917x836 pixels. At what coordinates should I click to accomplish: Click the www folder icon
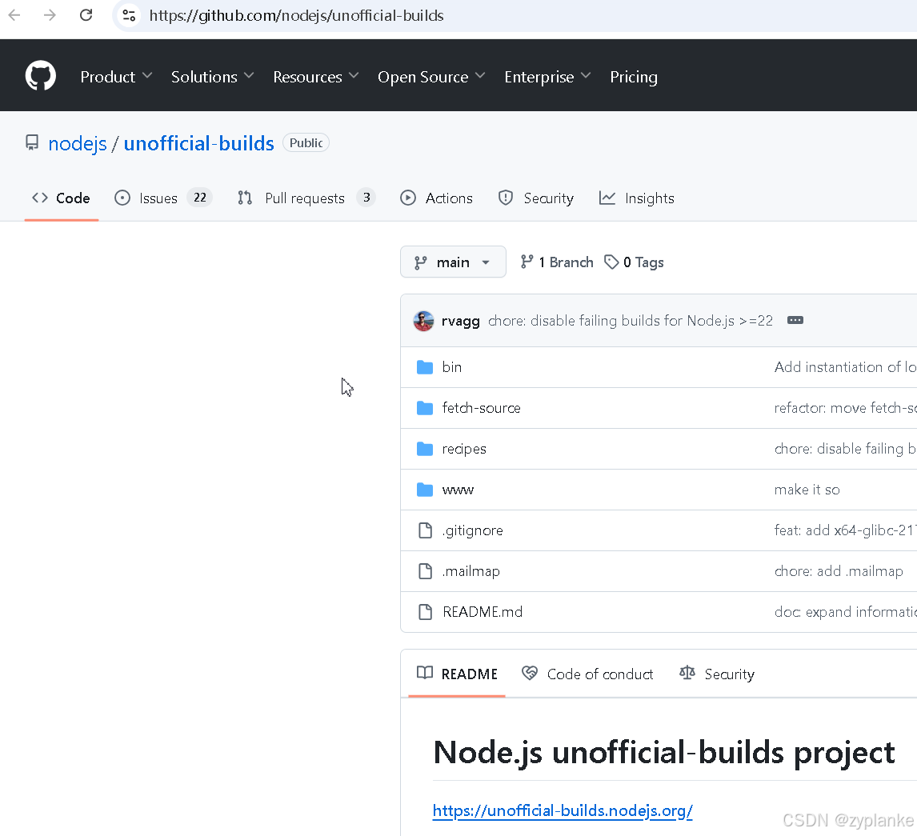point(425,490)
